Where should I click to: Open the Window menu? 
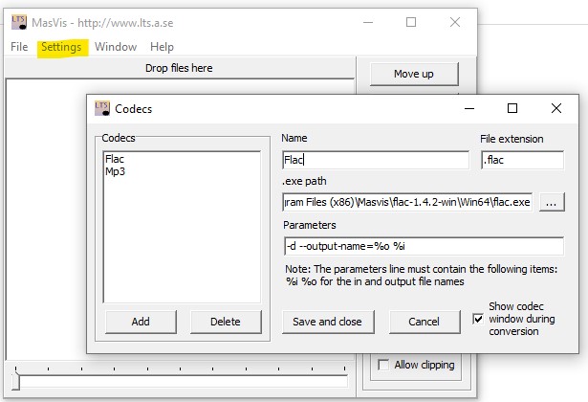(x=116, y=47)
